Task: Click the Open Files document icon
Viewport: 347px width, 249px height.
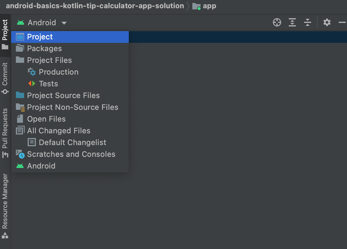Action: (20, 119)
